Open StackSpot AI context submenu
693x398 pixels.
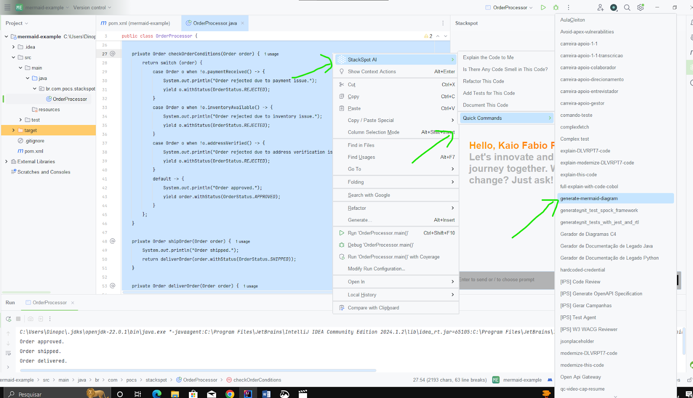[x=396, y=60]
